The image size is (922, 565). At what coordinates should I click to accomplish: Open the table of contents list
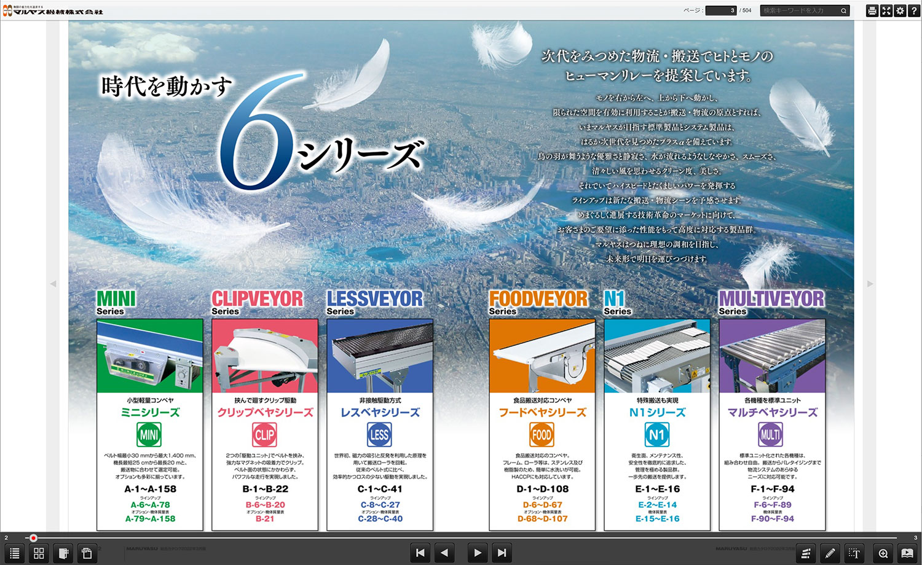pyautogui.click(x=15, y=553)
